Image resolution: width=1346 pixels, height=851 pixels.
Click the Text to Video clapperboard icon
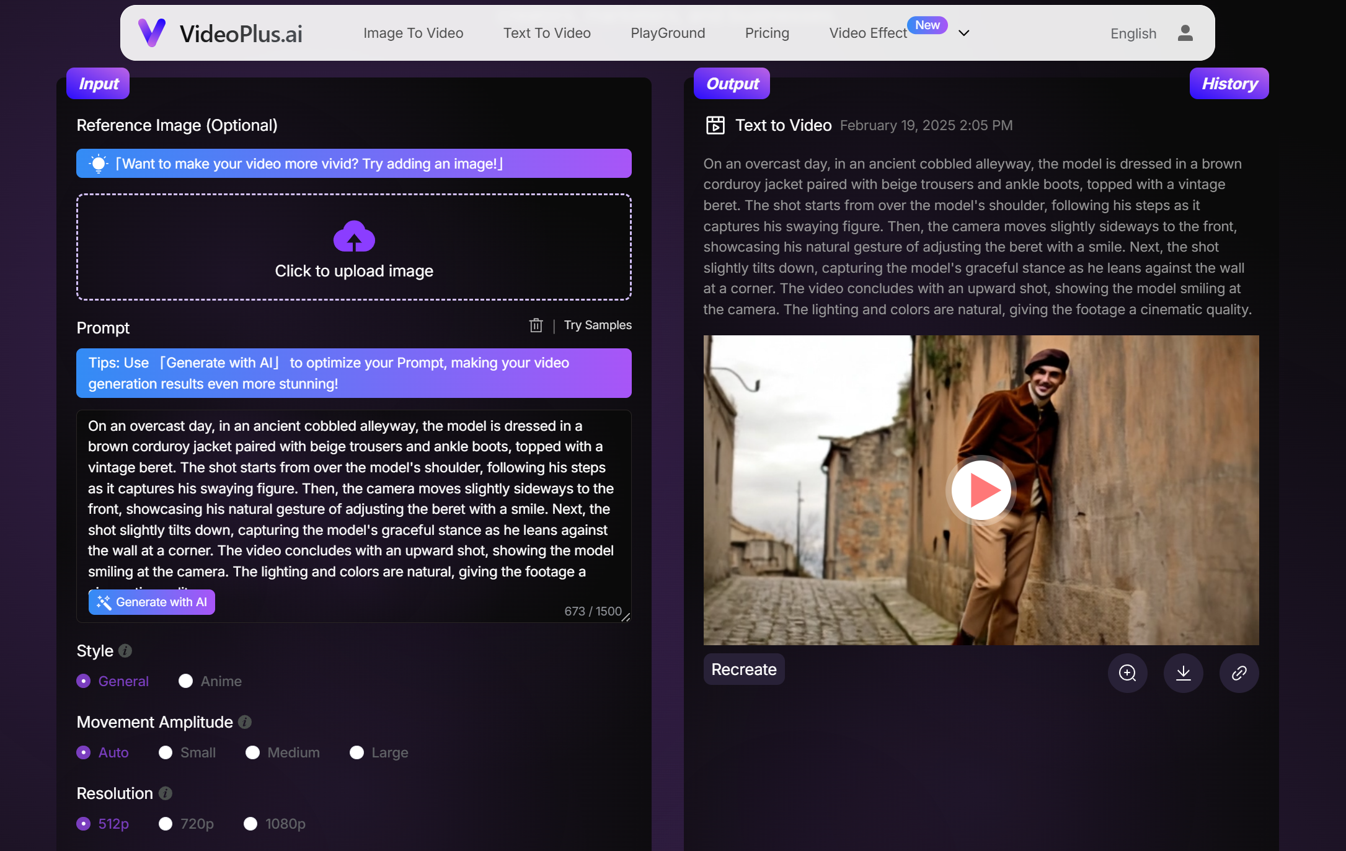click(x=715, y=125)
